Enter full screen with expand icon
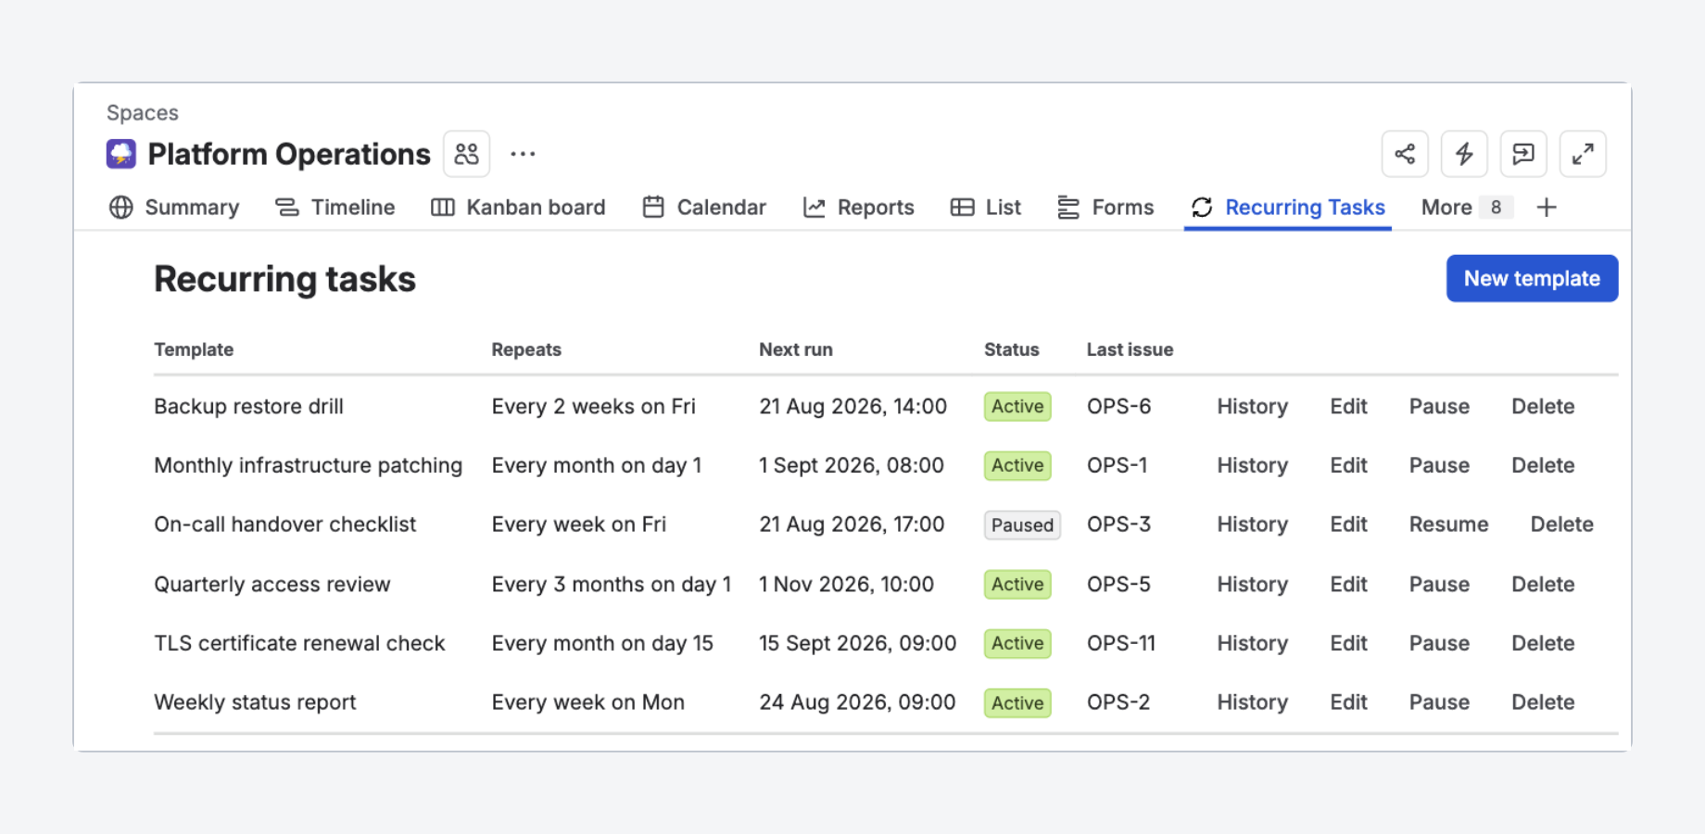1705x834 pixels. [1583, 154]
